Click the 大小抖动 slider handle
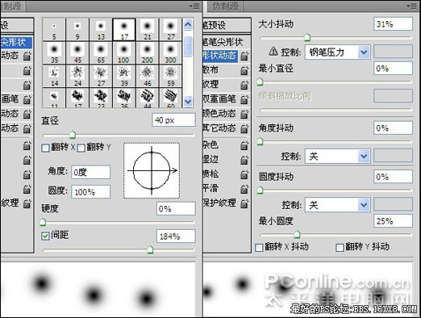This screenshot has height=318, width=421. coord(307,37)
